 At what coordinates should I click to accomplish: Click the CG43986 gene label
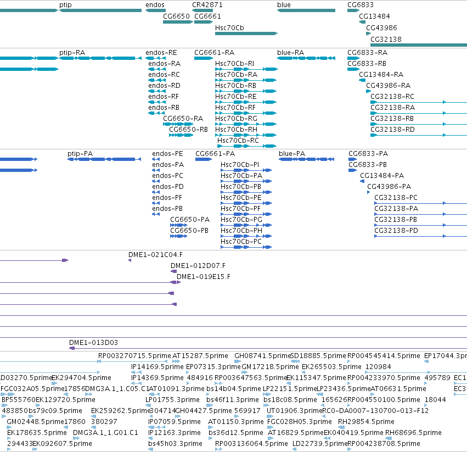click(x=381, y=27)
